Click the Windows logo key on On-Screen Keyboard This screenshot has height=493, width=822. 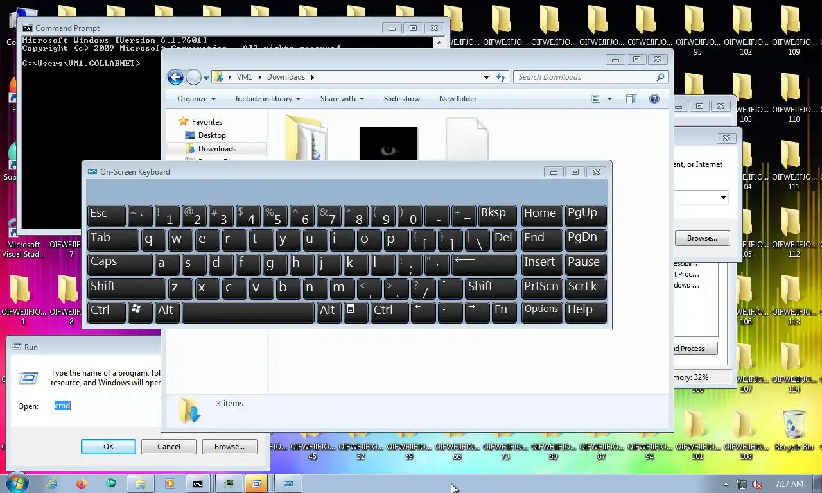139,311
